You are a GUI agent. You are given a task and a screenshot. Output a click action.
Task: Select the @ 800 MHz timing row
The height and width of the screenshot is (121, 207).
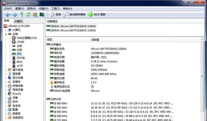click(111, 103)
